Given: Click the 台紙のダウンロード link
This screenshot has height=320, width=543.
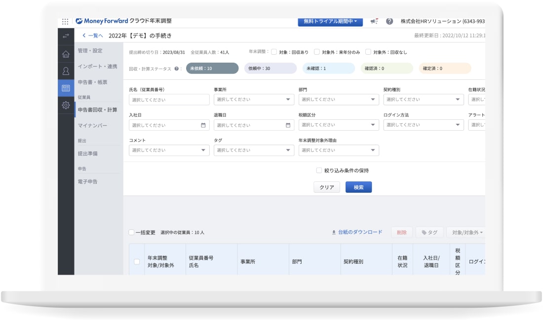Looking at the screenshot, I should [x=357, y=232].
